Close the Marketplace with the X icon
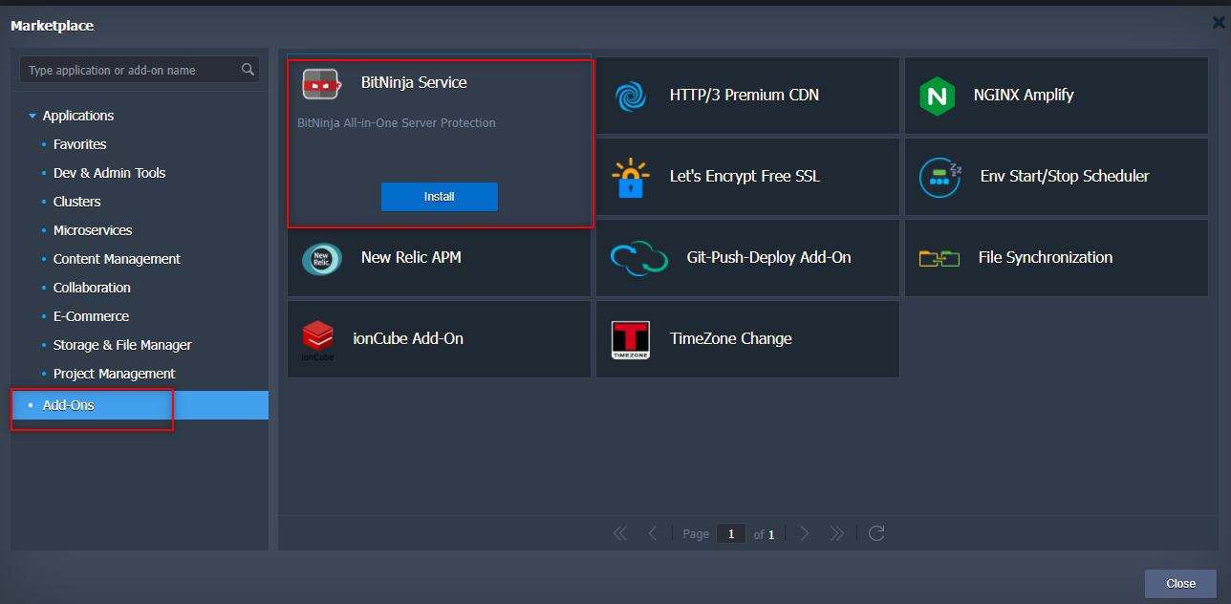The width and height of the screenshot is (1231, 604). 1219,23
